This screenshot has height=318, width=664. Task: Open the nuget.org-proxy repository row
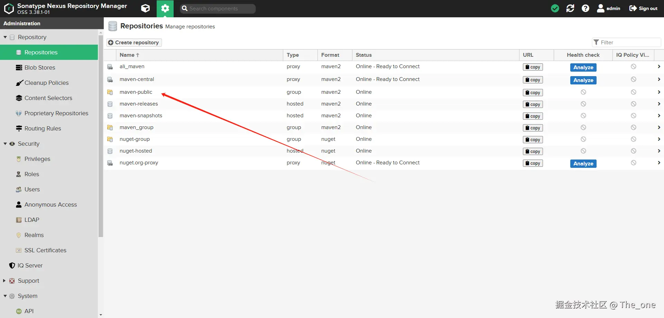[384, 163]
